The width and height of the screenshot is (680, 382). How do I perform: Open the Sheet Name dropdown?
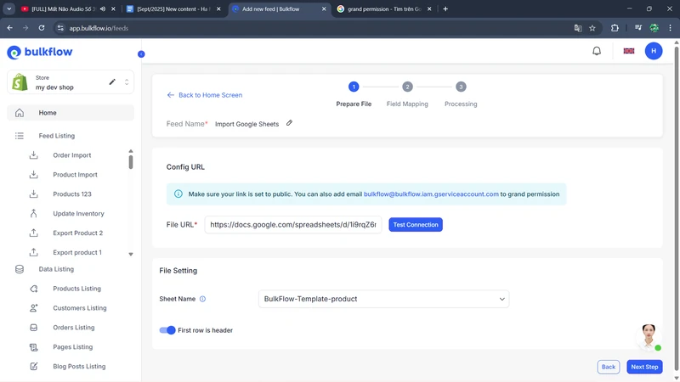pos(383,299)
